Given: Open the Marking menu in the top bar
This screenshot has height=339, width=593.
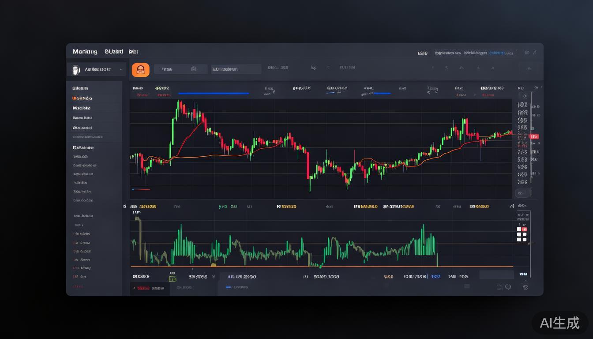Looking at the screenshot, I should click(x=85, y=52).
